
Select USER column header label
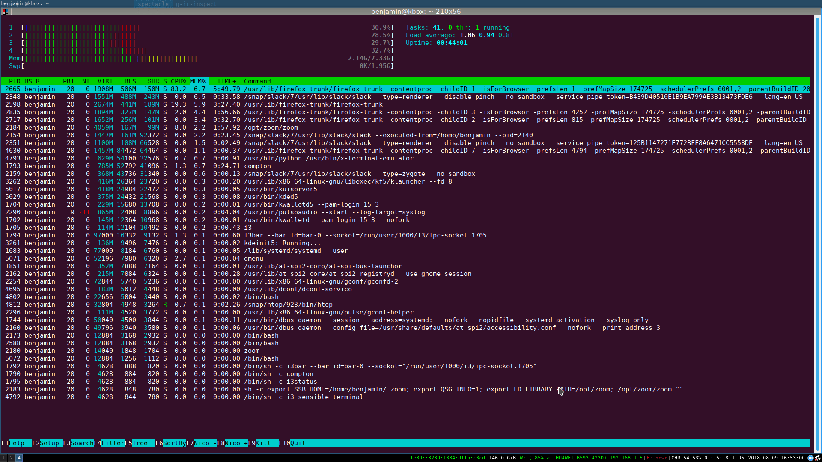(x=32, y=81)
